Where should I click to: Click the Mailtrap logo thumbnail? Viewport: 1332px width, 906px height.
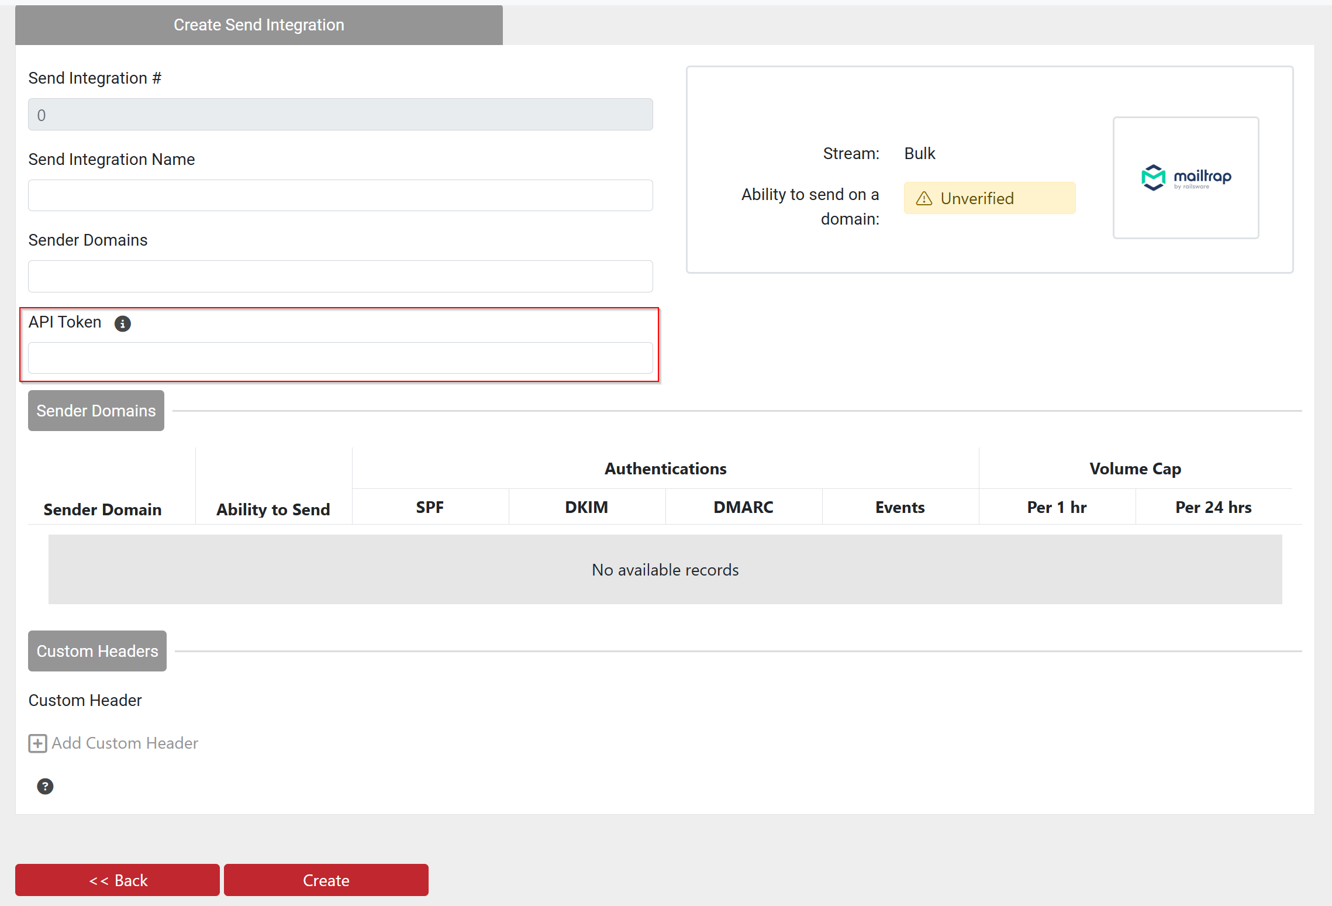pyautogui.click(x=1185, y=177)
